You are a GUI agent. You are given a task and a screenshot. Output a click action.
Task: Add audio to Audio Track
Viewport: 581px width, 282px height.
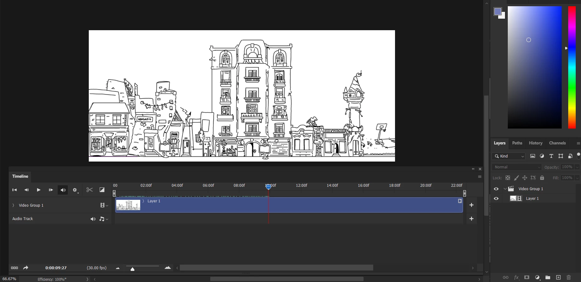(x=471, y=219)
